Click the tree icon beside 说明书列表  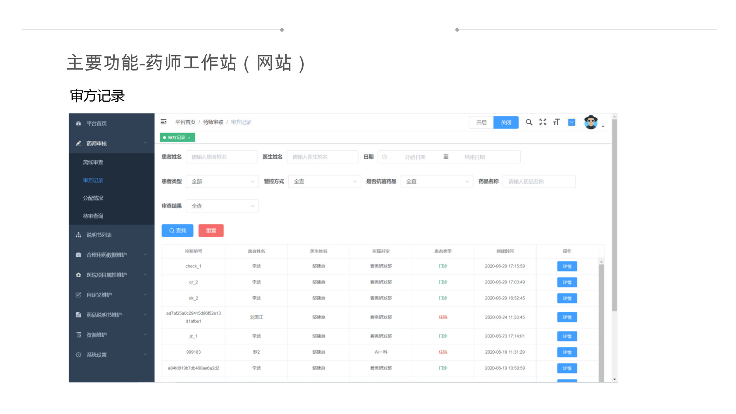click(78, 235)
